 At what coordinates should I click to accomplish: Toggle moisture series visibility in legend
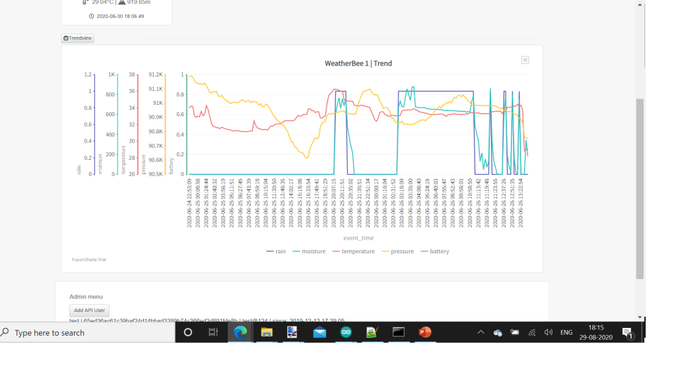[309, 251]
